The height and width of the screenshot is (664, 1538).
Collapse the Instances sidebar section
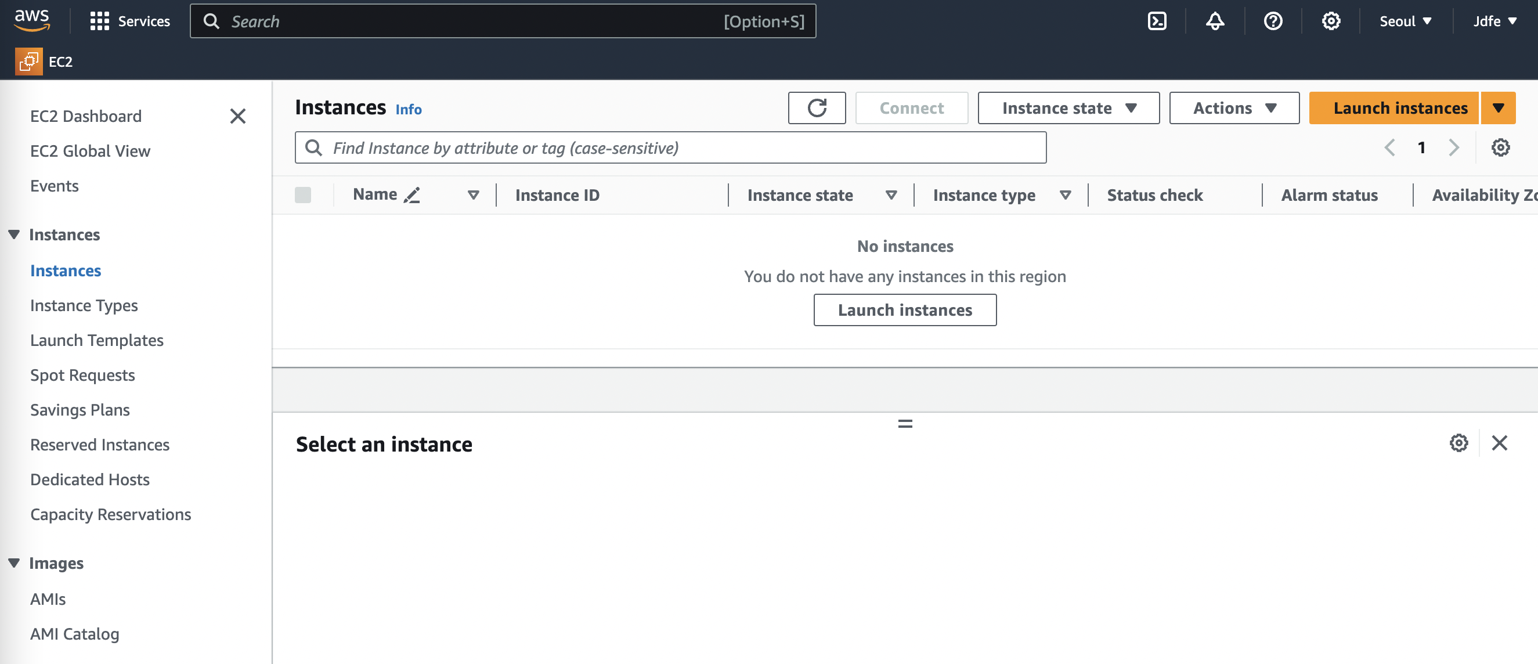(15, 234)
